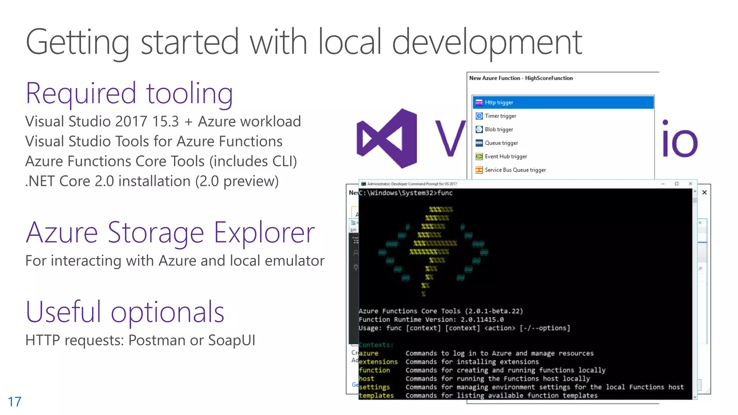Click the Http trigger icon
The width and height of the screenshot is (738, 415).
tap(479, 103)
